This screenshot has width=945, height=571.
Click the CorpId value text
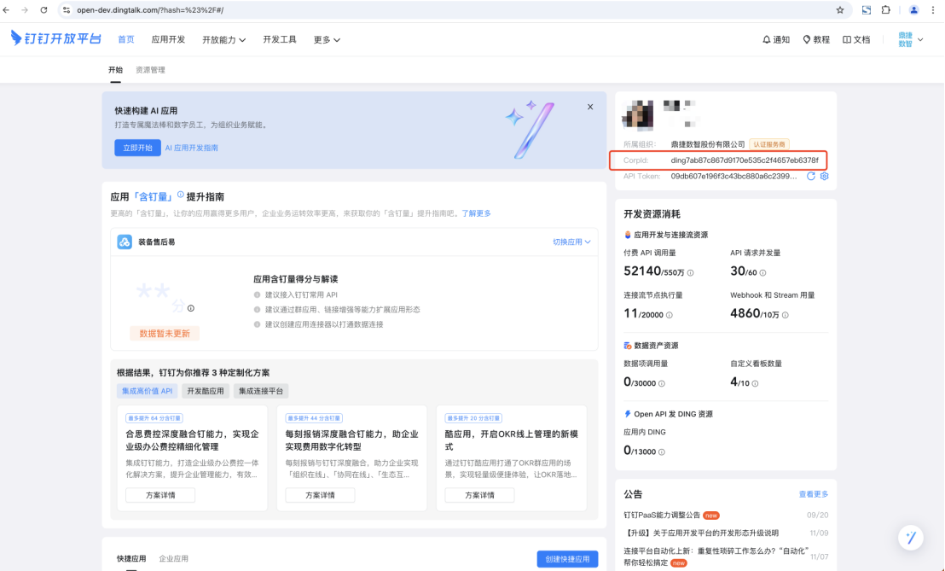point(745,160)
